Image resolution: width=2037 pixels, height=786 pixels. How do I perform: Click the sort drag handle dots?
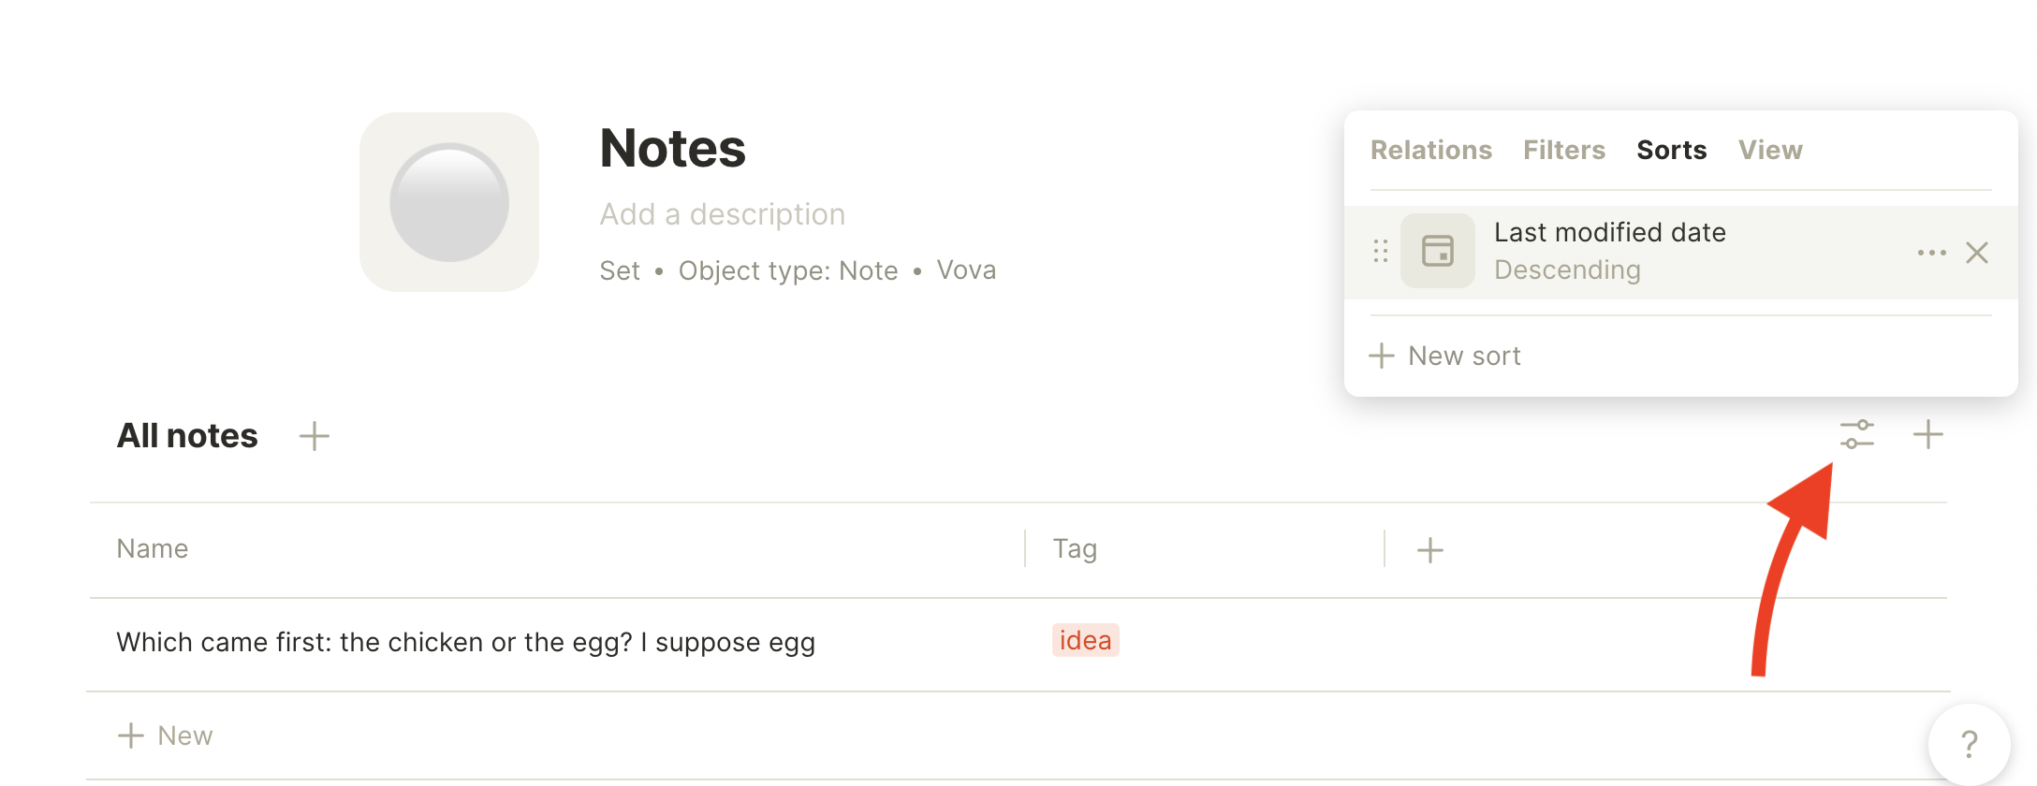[1381, 251]
